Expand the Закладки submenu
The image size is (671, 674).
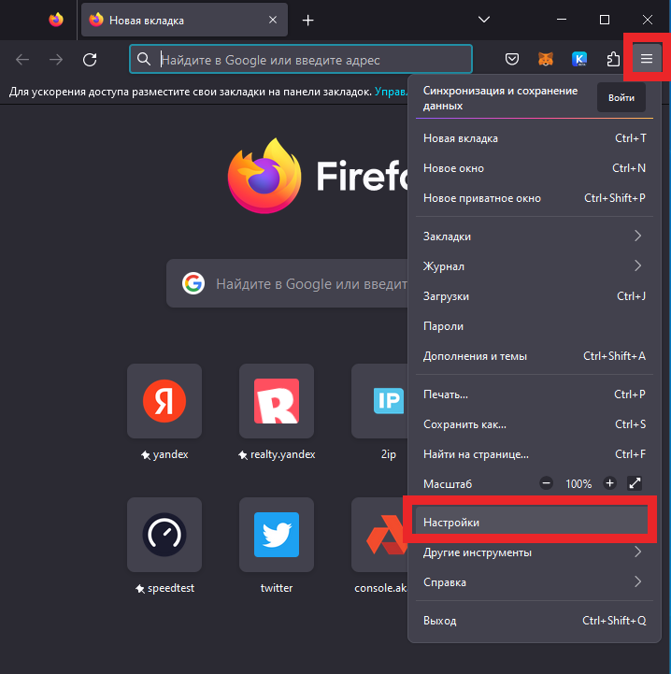(535, 236)
